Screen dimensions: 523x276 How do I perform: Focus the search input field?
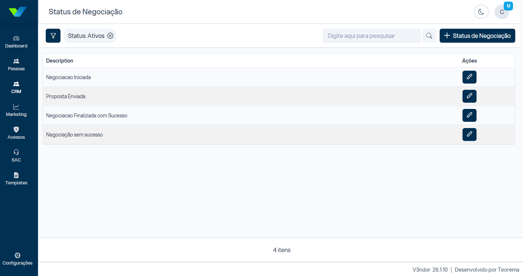372,36
